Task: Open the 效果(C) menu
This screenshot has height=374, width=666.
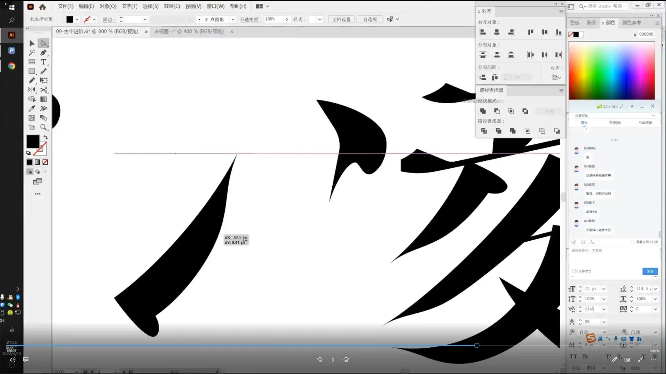Action: (172, 6)
